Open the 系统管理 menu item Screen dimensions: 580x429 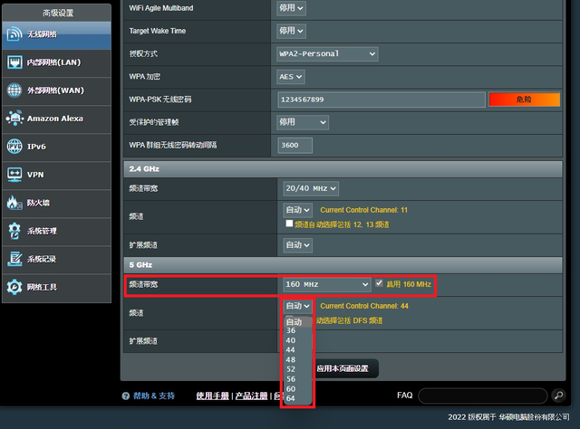(56, 232)
